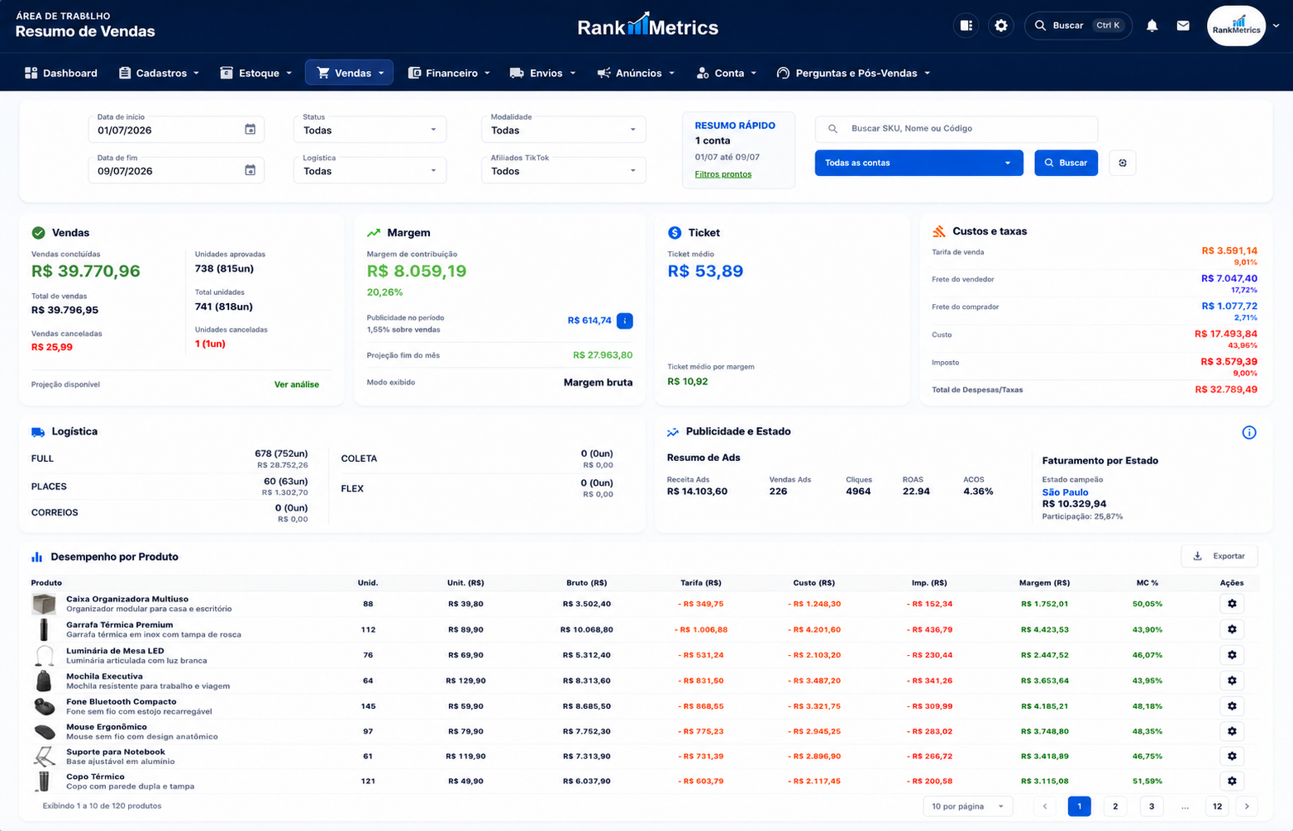Open calendar picker for Data de início
The image size is (1293, 831).
click(250, 130)
